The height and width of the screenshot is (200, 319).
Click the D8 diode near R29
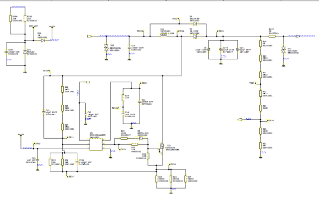[141, 138]
